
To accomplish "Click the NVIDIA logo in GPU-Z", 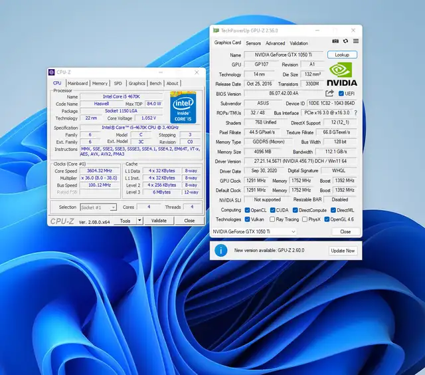I will [x=342, y=74].
